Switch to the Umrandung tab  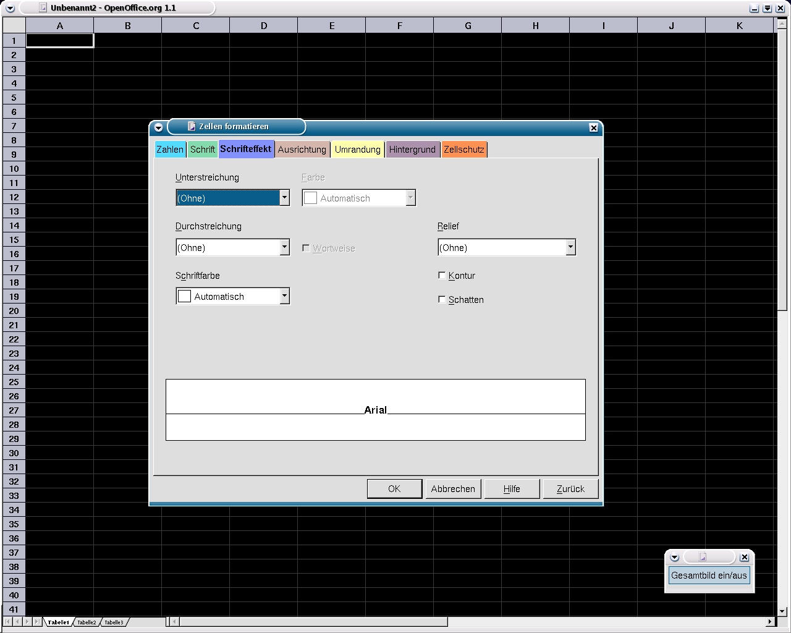[x=357, y=150]
